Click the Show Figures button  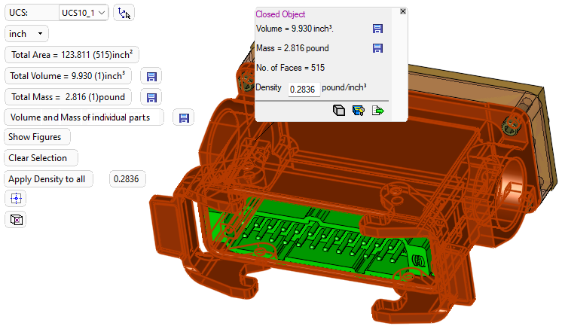(x=37, y=137)
